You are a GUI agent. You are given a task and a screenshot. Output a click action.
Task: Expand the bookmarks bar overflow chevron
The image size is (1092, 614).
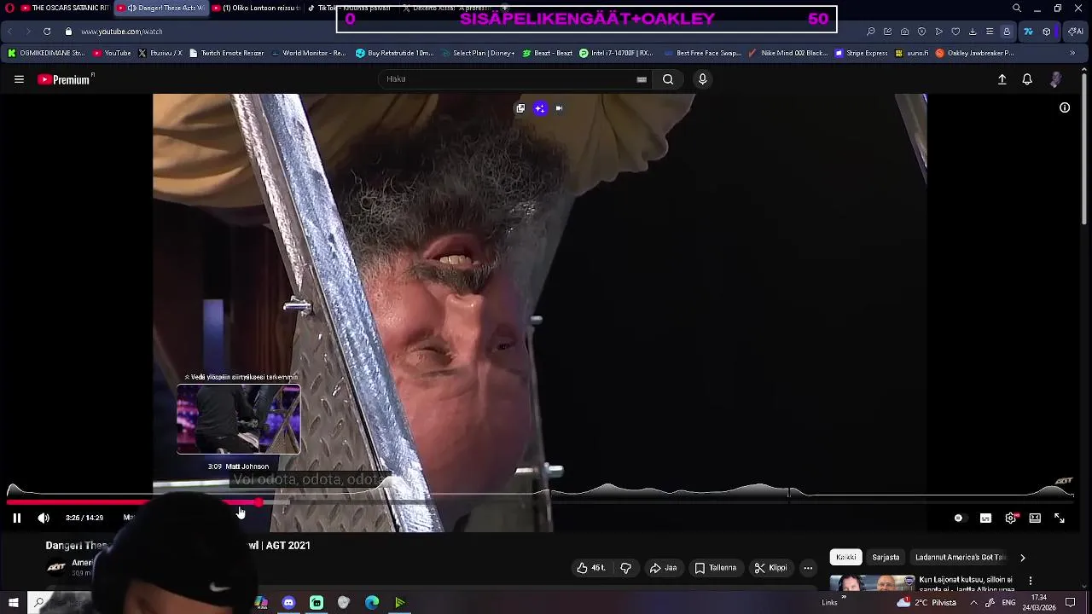[1072, 53]
